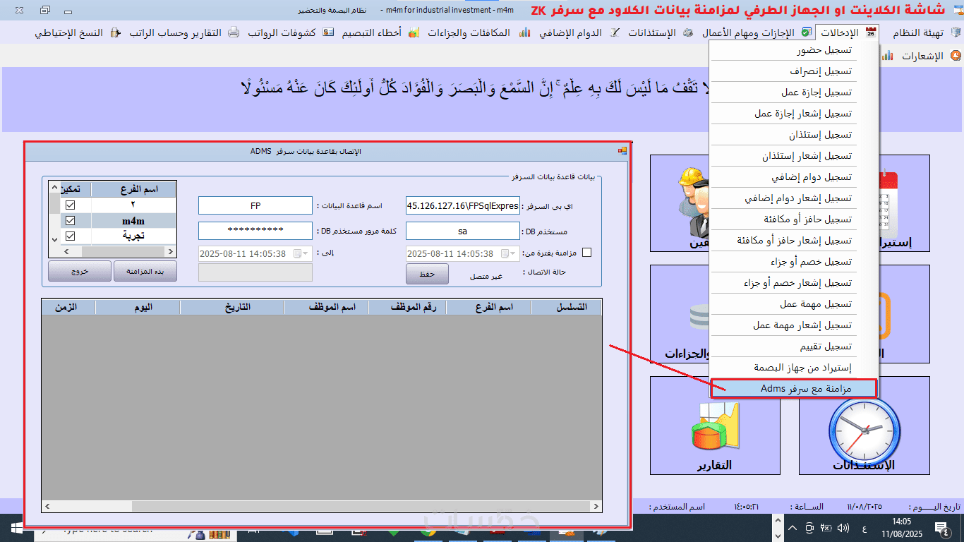Click the اليوم column header
Screen dimensions: 964x542
click(138, 307)
